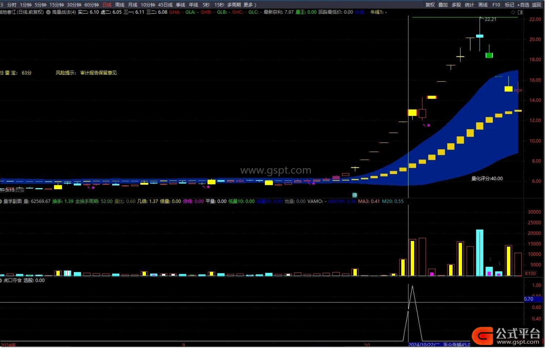The image size is (546, 348).
Task: Open the 多周期 multi-period view
Action: [x=234, y=5]
